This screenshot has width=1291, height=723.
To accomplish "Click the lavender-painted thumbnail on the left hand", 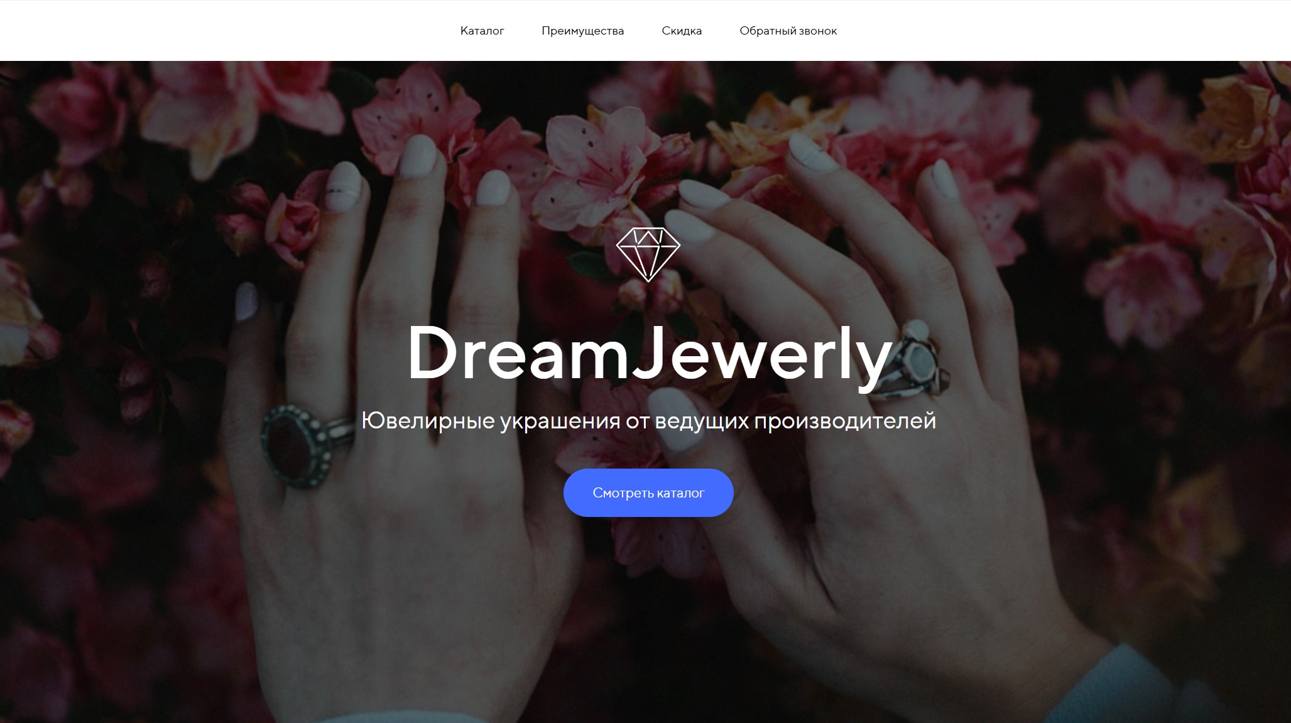I will (246, 303).
